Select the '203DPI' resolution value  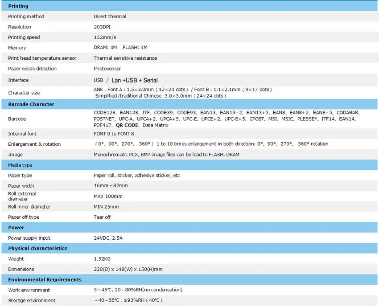click(x=102, y=27)
